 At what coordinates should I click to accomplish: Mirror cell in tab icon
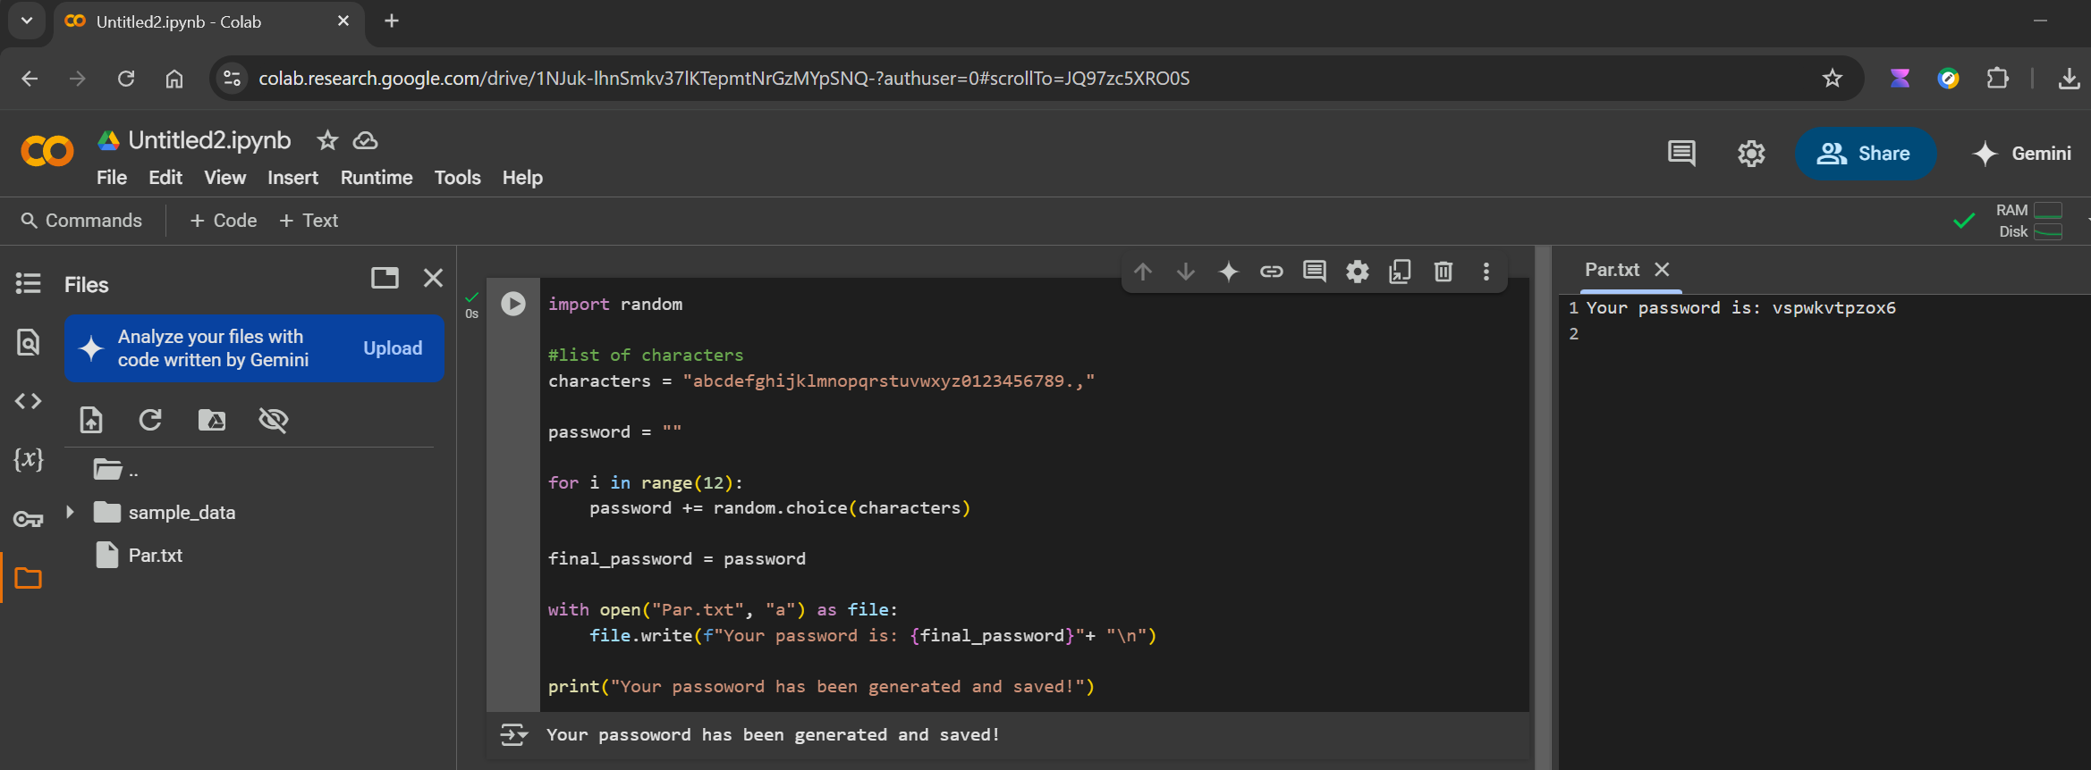[1401, 272]
